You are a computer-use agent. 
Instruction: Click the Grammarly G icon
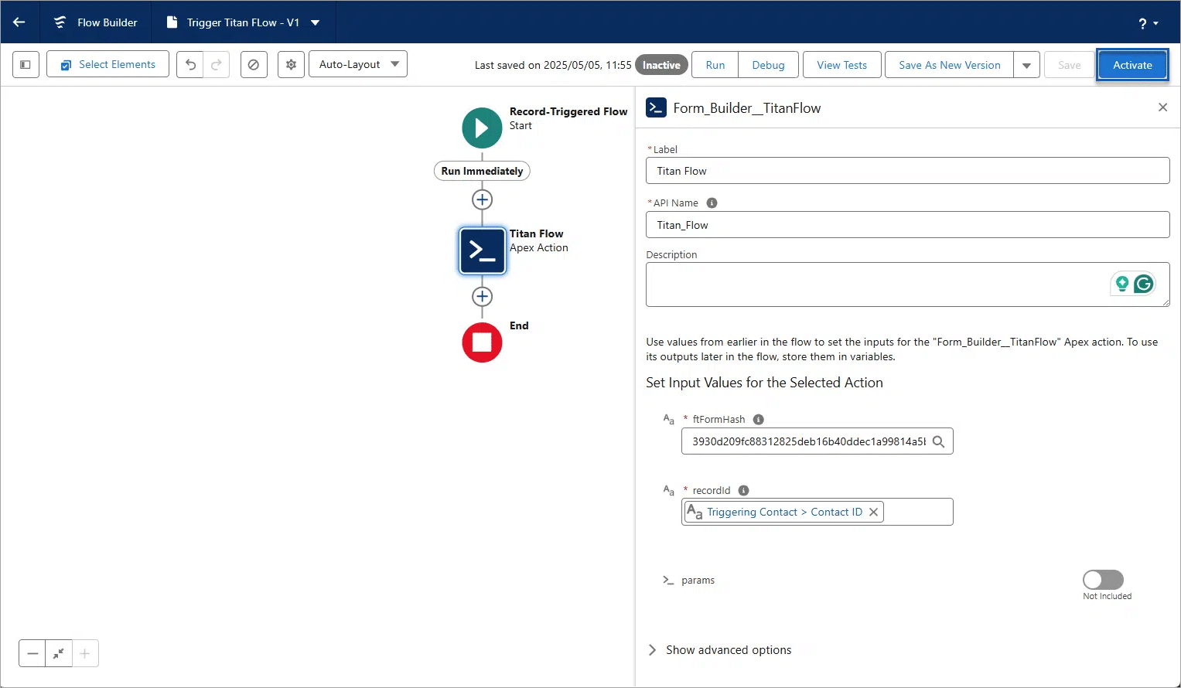pos(1144,284)
